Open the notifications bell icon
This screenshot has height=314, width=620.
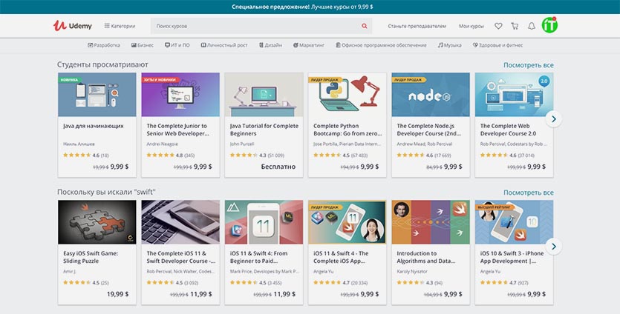[532, 26]
